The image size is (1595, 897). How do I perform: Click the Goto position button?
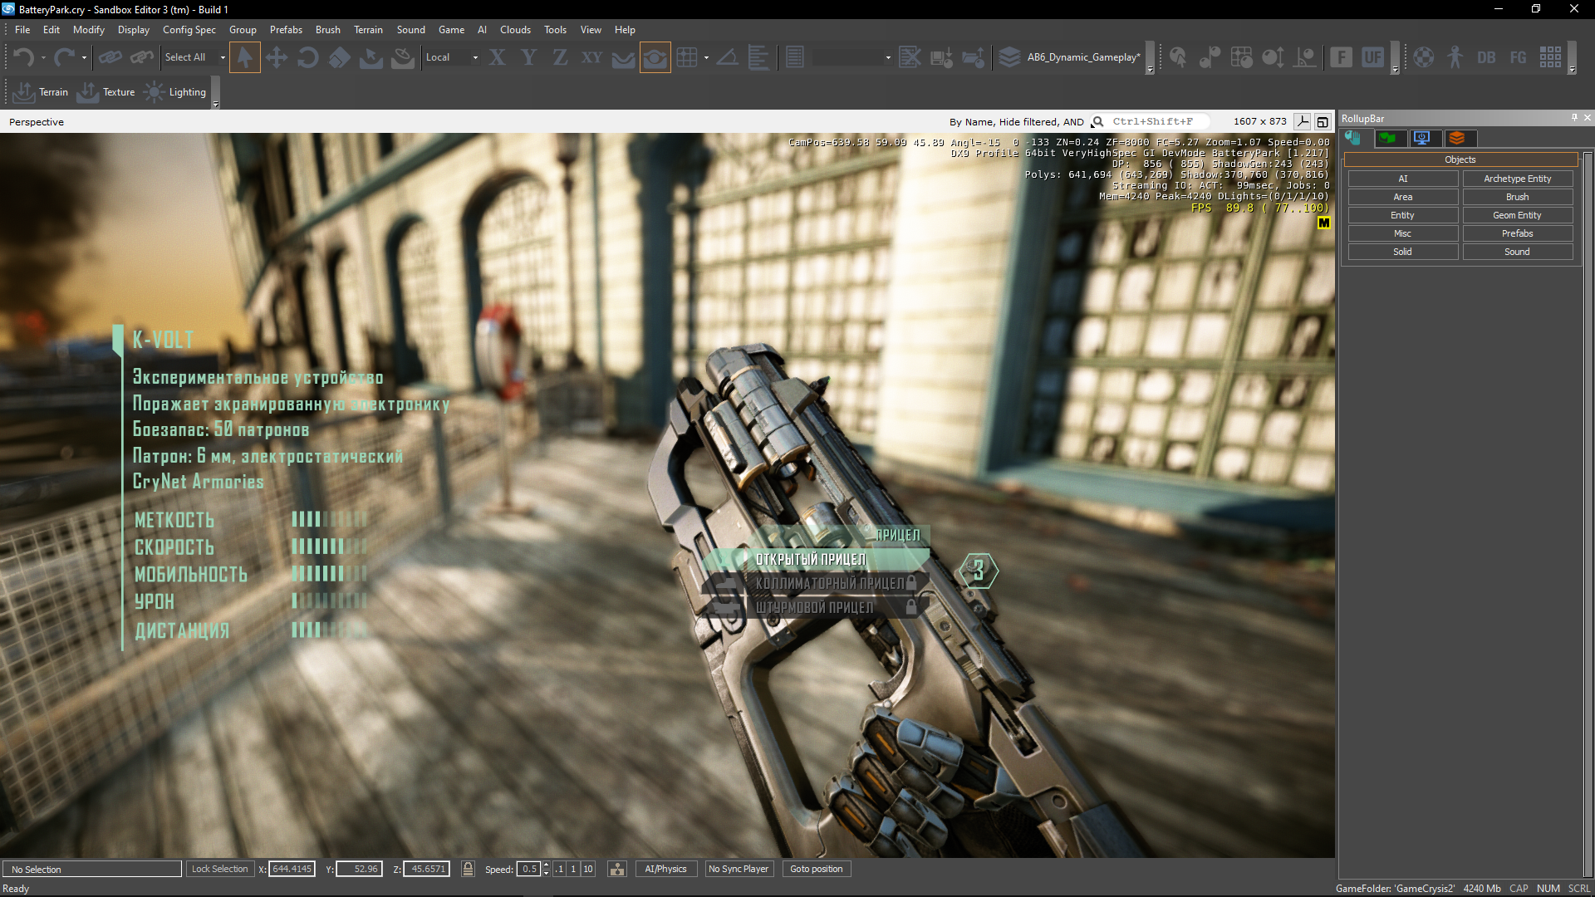click(816, 869)
